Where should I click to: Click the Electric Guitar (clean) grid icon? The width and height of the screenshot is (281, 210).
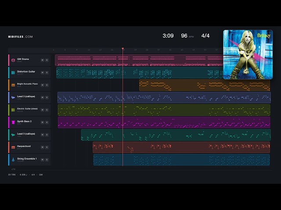[x=13, y=110]
